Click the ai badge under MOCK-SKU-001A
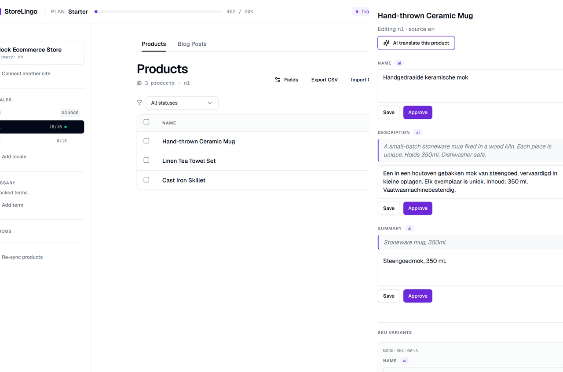This screenshot has width=563, height=372. 405,361
